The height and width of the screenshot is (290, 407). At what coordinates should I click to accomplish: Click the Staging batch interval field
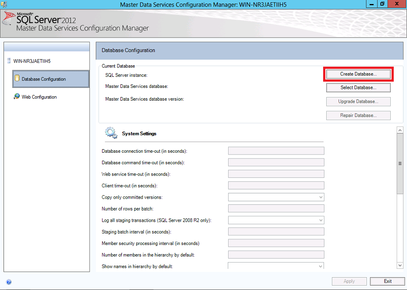click(276, 232)
